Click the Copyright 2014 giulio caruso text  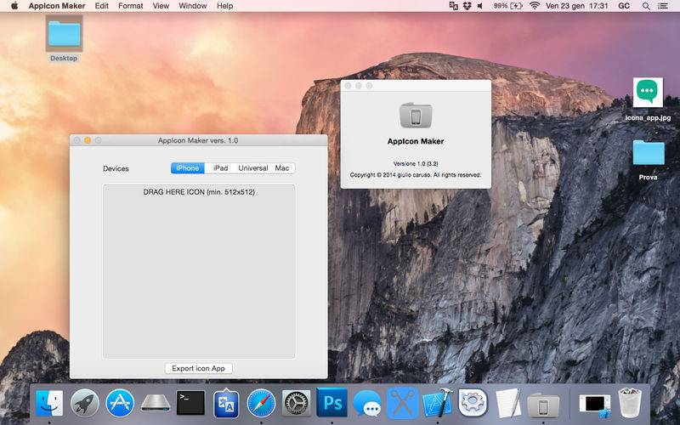click(416, 175)
